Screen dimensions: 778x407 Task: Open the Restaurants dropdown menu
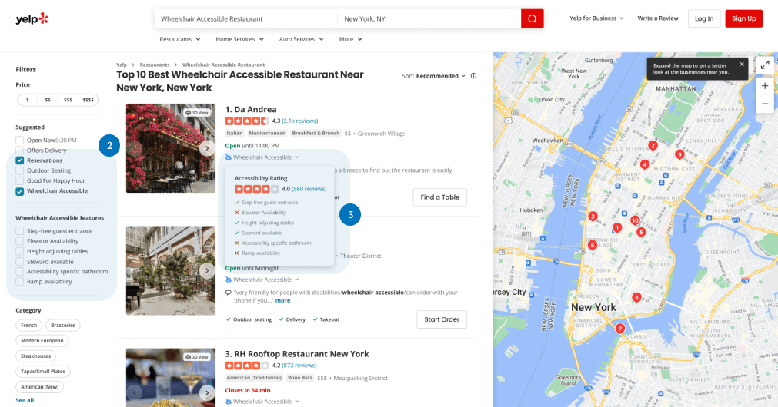(x=179, y=39)
